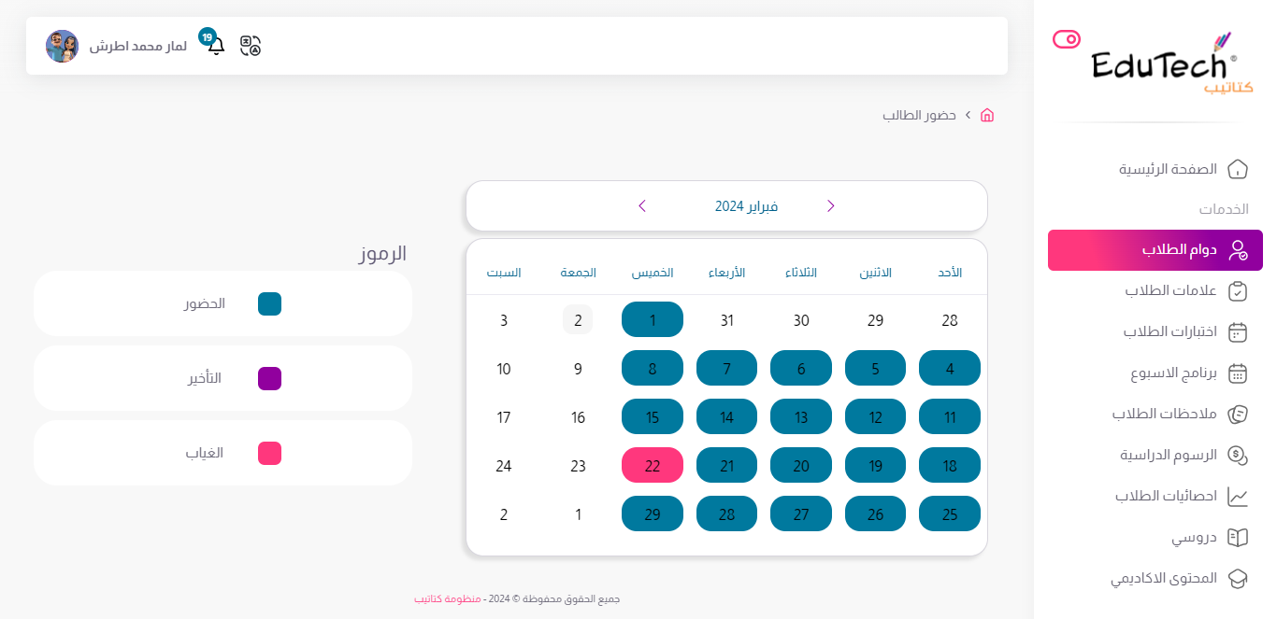Click the tuition fees dollar icon
The height and width of the screenshot is (619, 1277).
point(1237,456)
